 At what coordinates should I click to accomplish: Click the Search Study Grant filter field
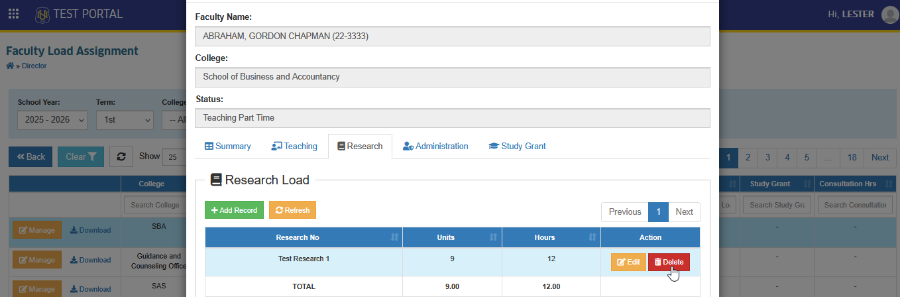776,205
